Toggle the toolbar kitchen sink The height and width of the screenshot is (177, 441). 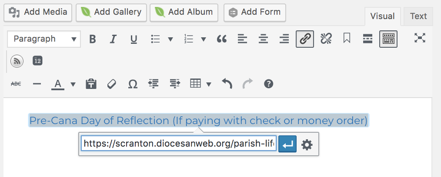click(x=388, y=39)
